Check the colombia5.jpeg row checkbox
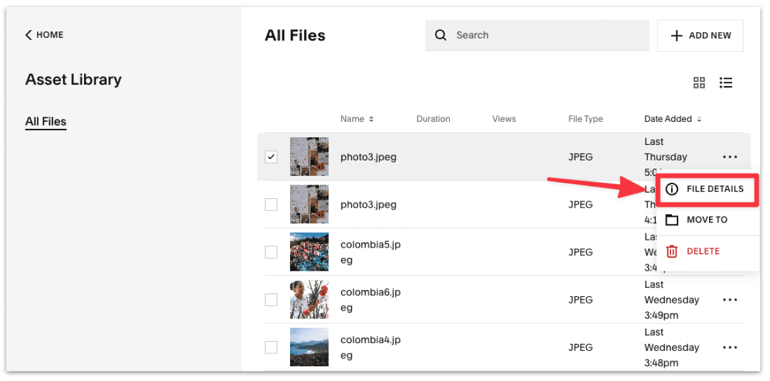Viewport: 770px width, 381px height. [271, 251]
